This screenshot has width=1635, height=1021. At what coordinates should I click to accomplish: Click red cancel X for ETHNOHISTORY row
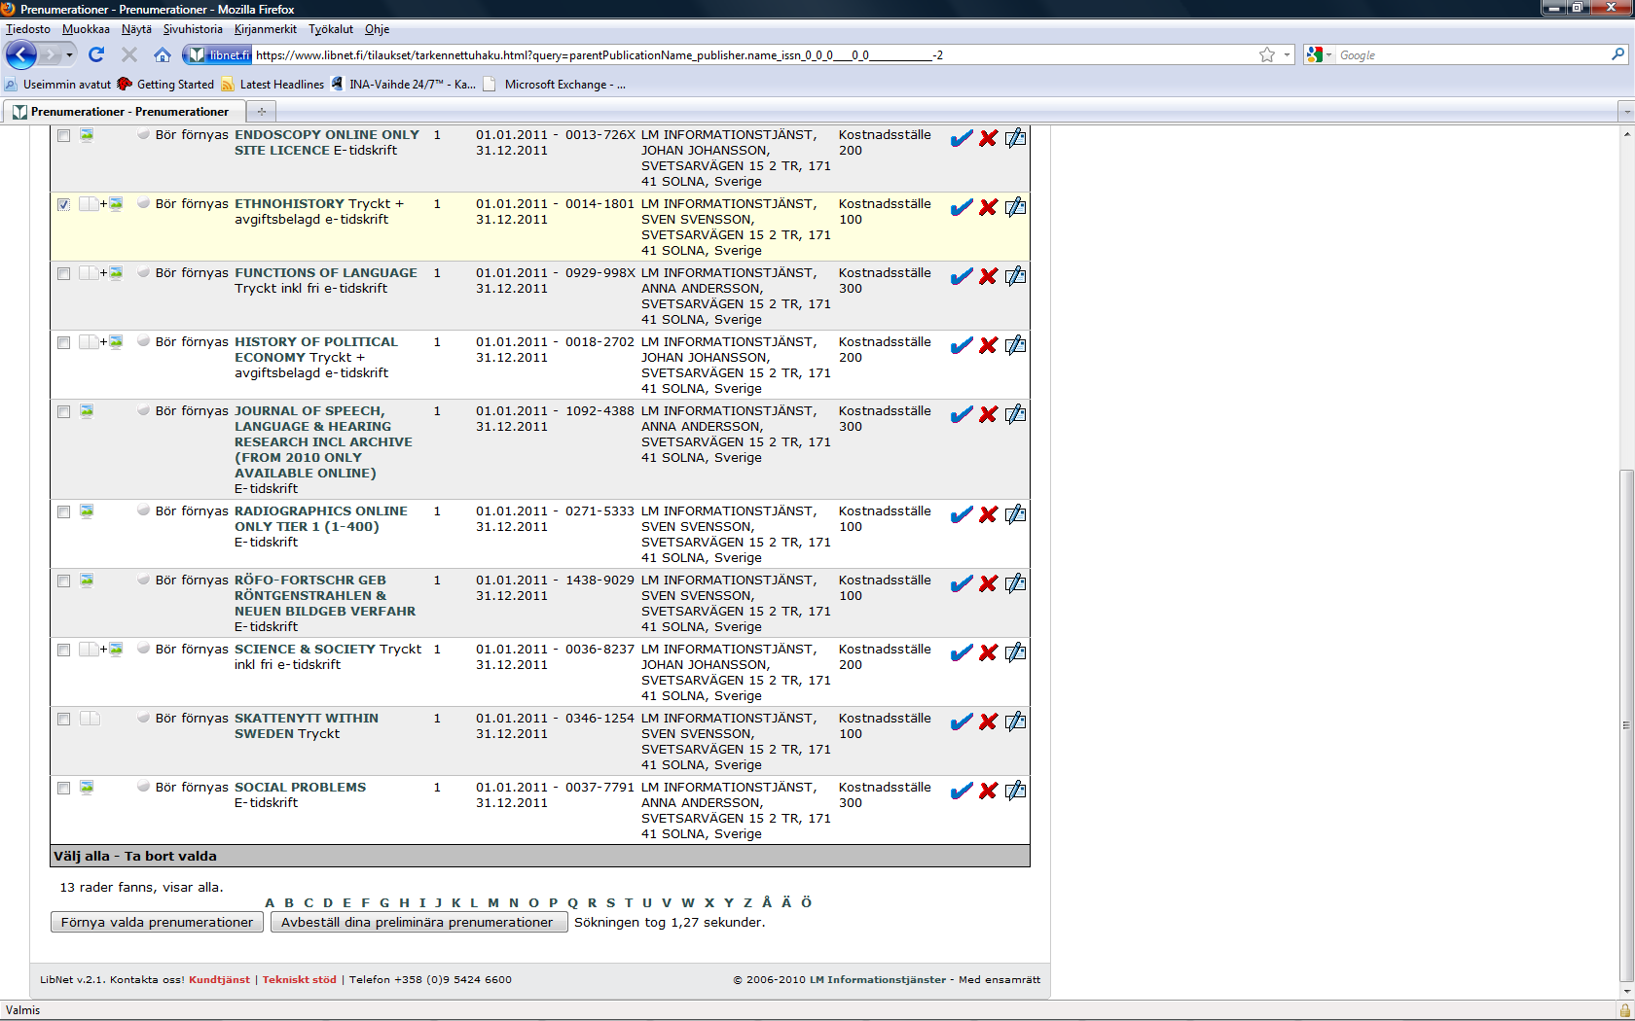pos(988,207)
